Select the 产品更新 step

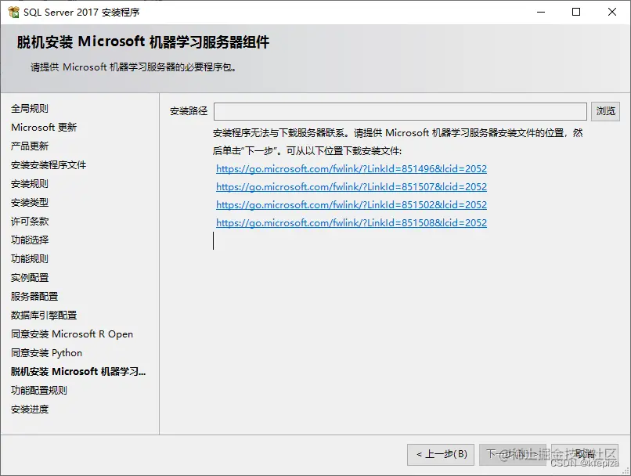pos(30,146)
